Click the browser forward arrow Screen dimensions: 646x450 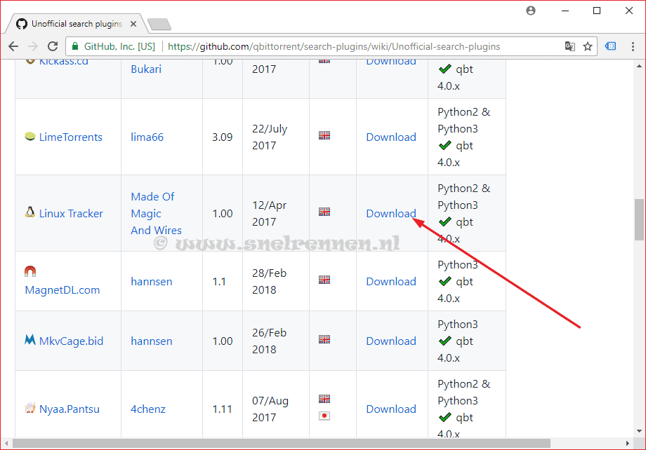pyautogui.click(x=33, y=46)
